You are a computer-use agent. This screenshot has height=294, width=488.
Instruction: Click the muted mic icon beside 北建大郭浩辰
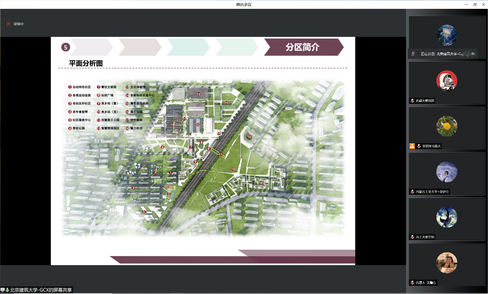(x=413, y=101)
